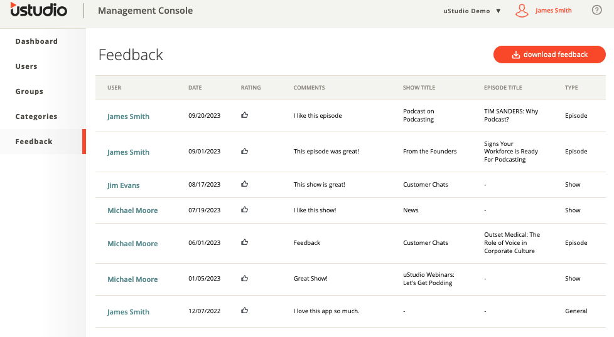Click the download feedback button

coord(549,54)
